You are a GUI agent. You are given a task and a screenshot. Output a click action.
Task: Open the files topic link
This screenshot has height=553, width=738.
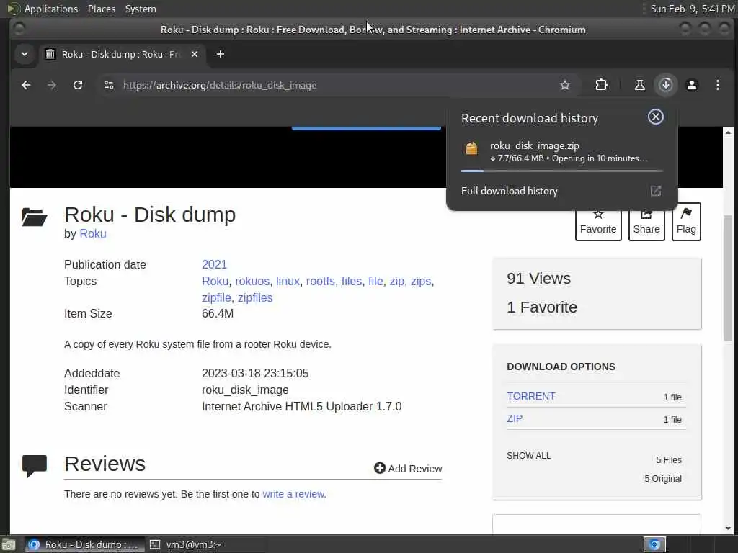(352, 282)
